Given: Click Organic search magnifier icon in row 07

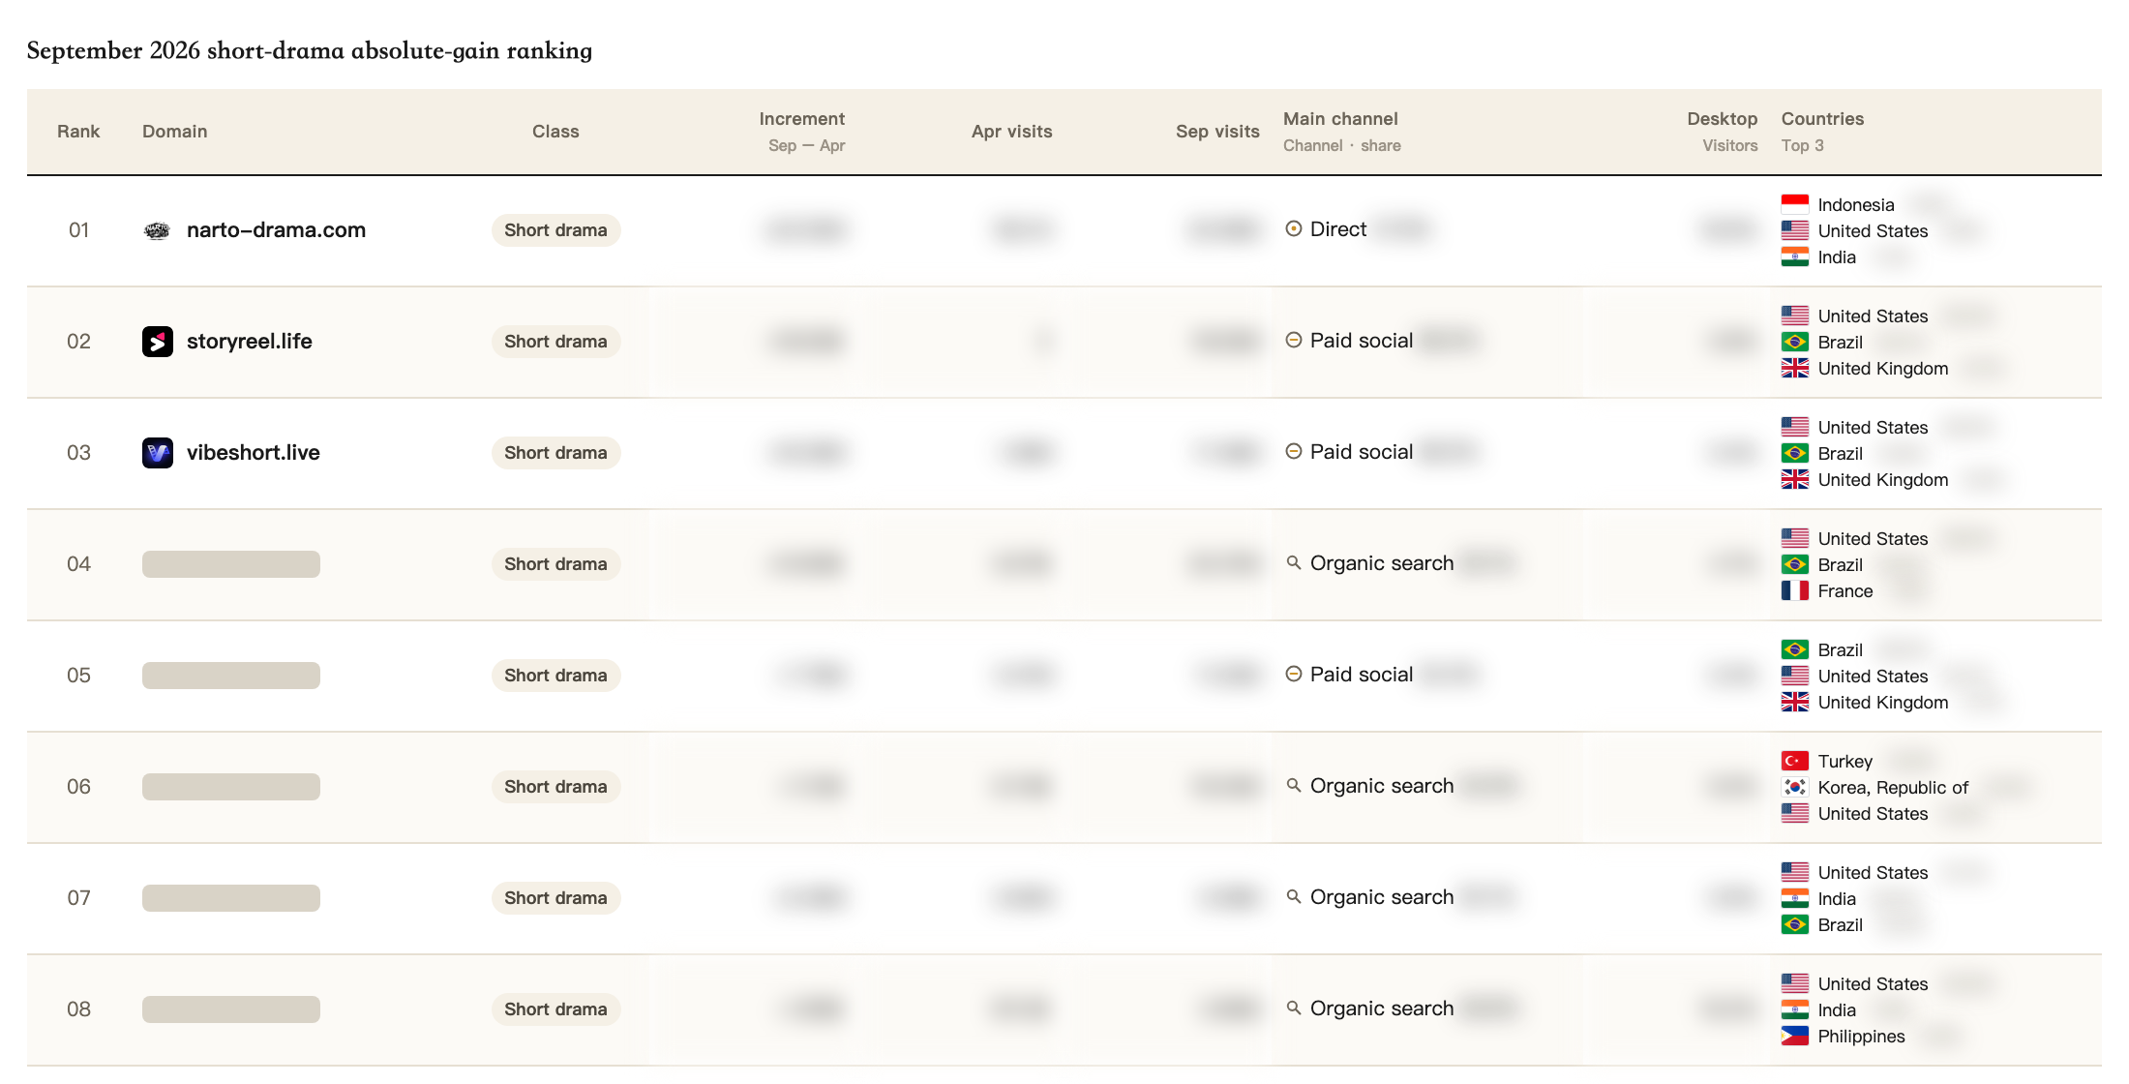Looking at the screenshot, I should coord(1294,897).
